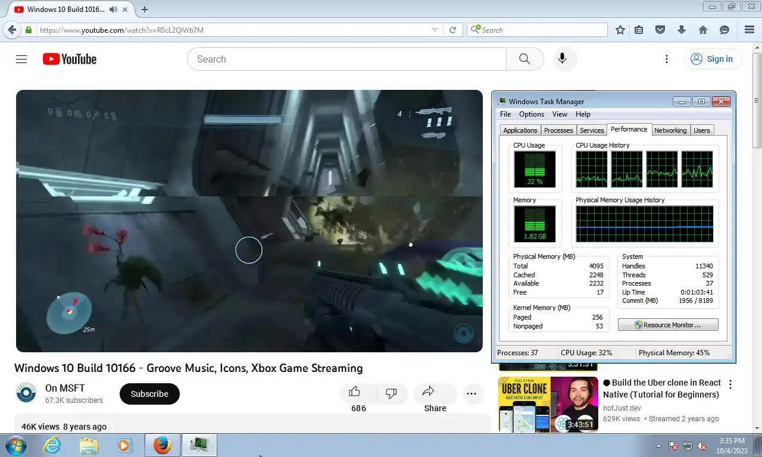Switch to the Networking tab
This screenshot has width=762, height=457.
pyautogui.click(x=670, y=130)
